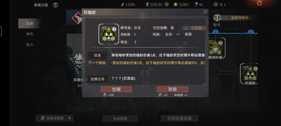Switch to the 制作 tab

[29, 34]
